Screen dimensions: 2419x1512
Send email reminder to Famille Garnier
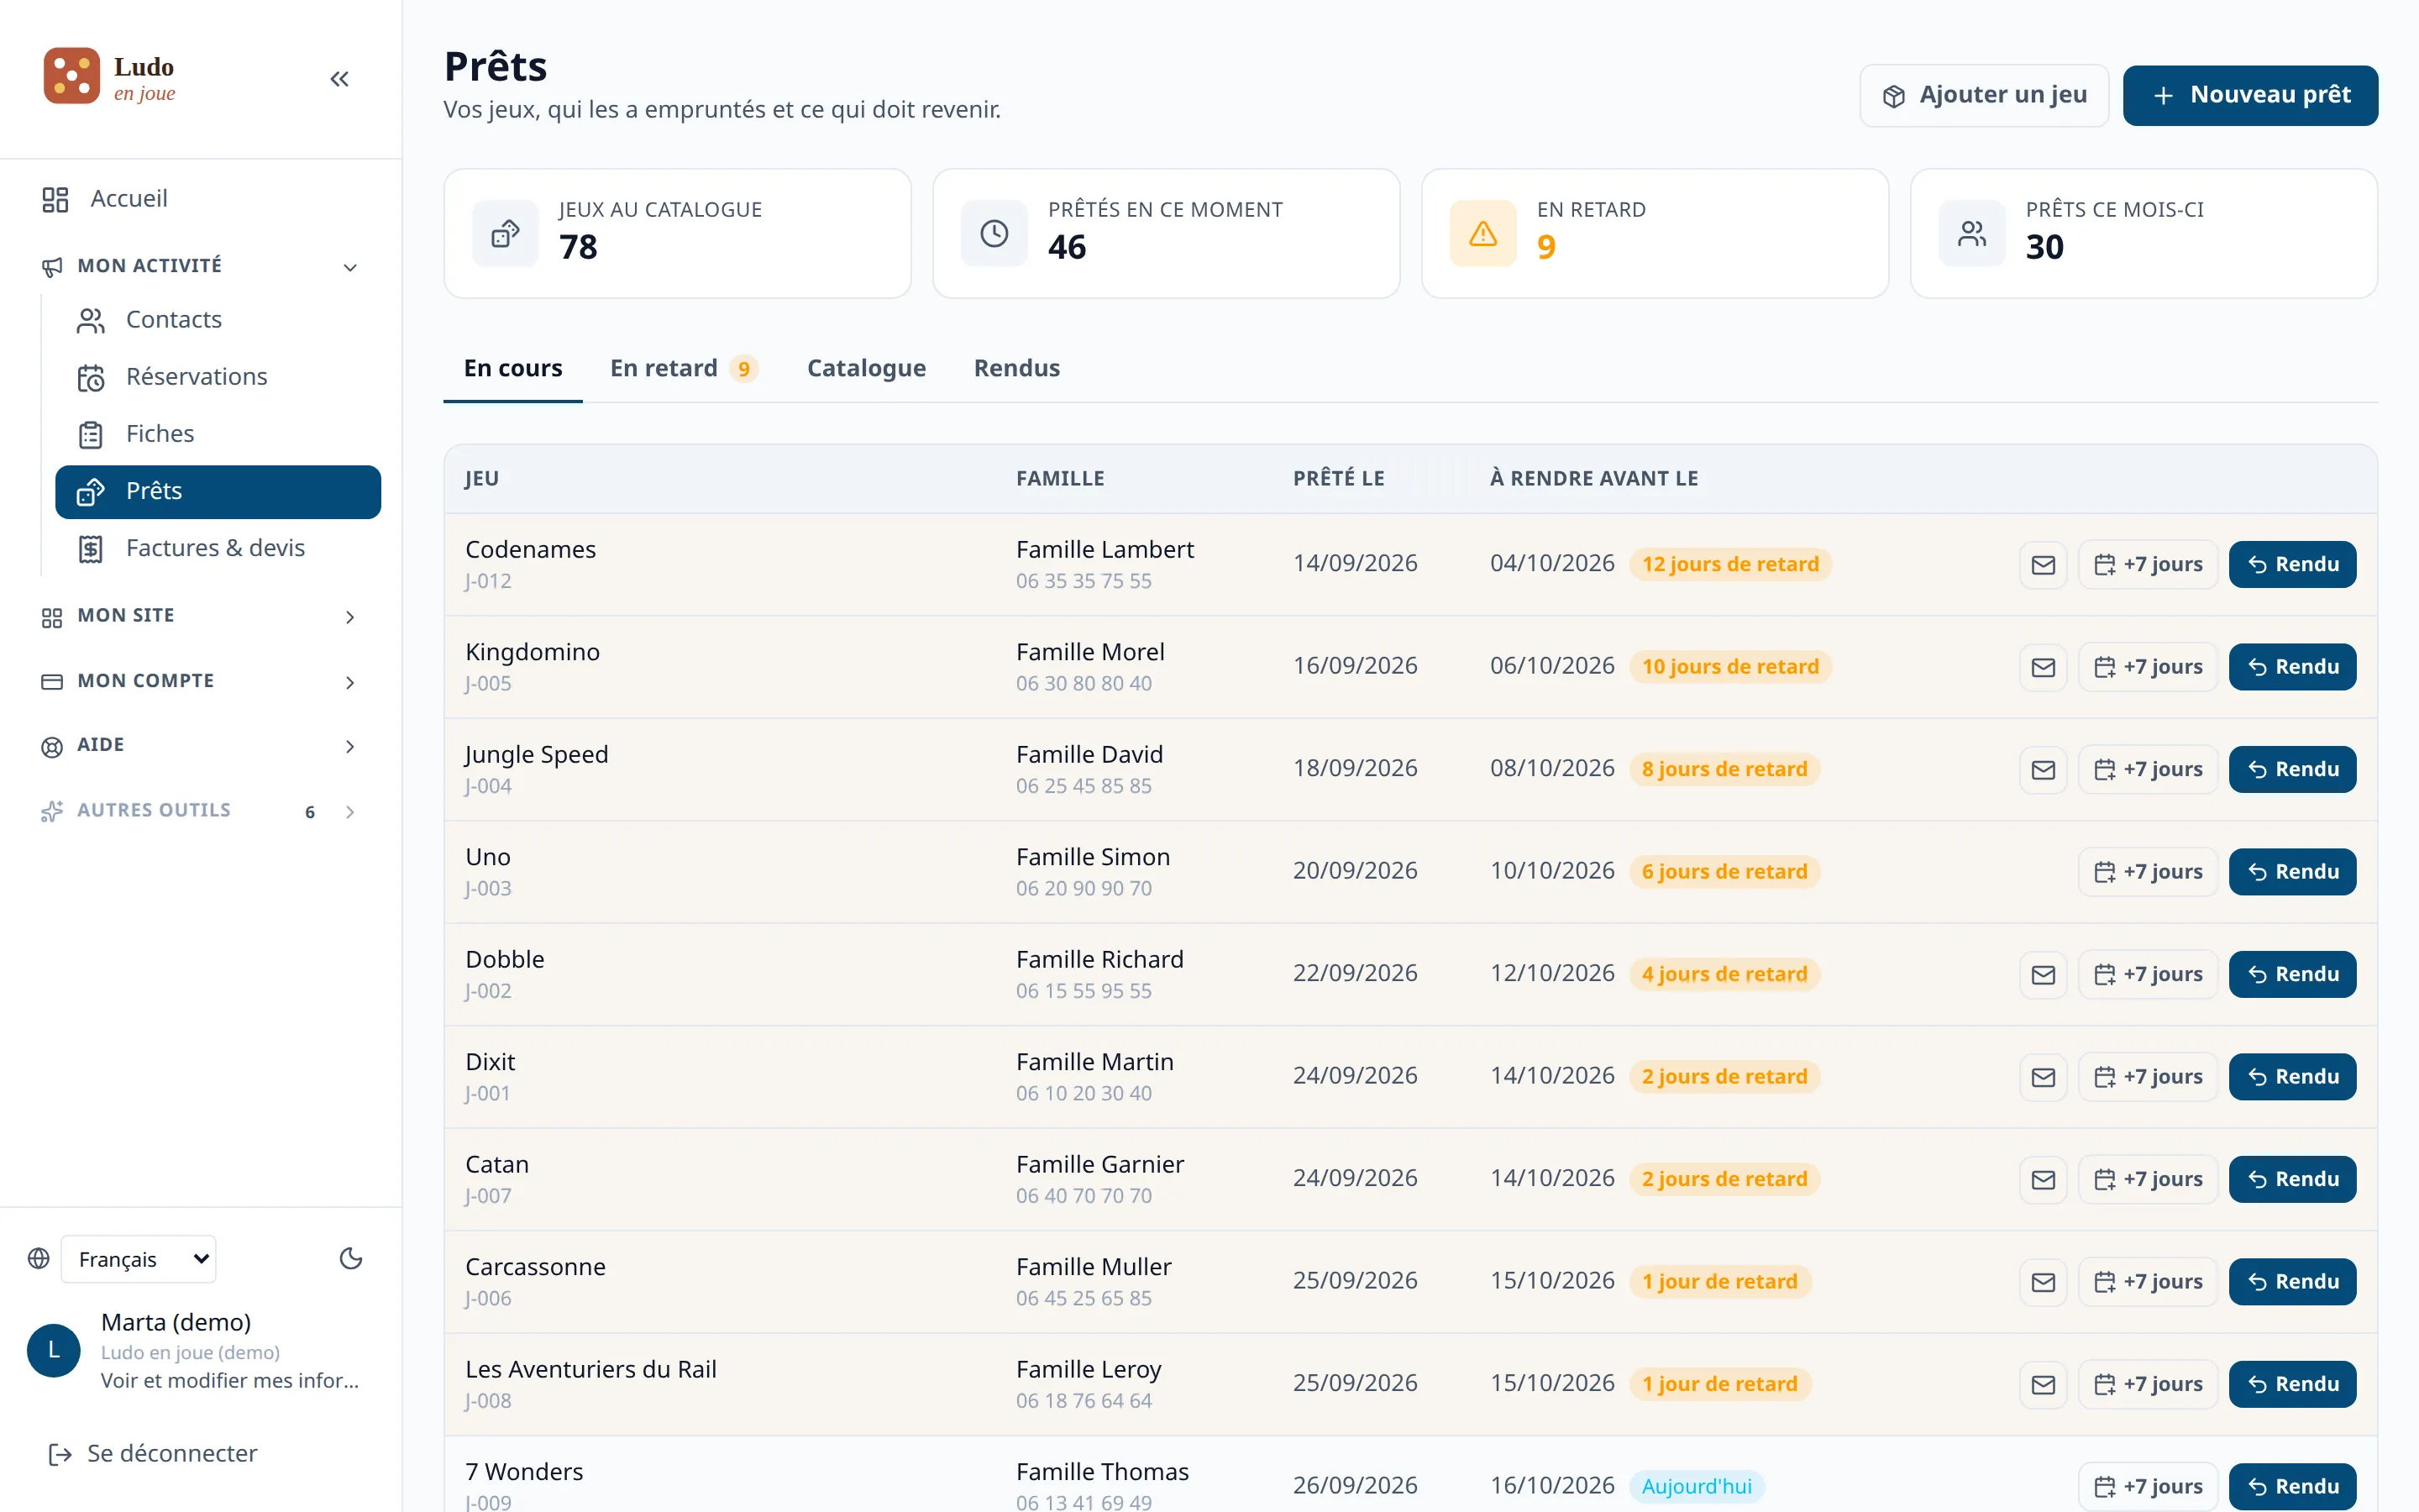2042,1180
